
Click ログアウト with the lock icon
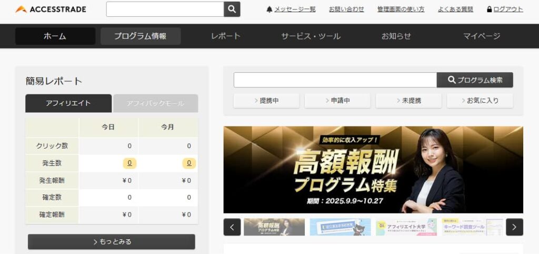pos(505,9)
